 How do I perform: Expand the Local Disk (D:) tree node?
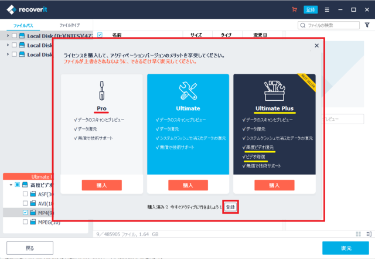pyautogui.click(x=8, y=36)
